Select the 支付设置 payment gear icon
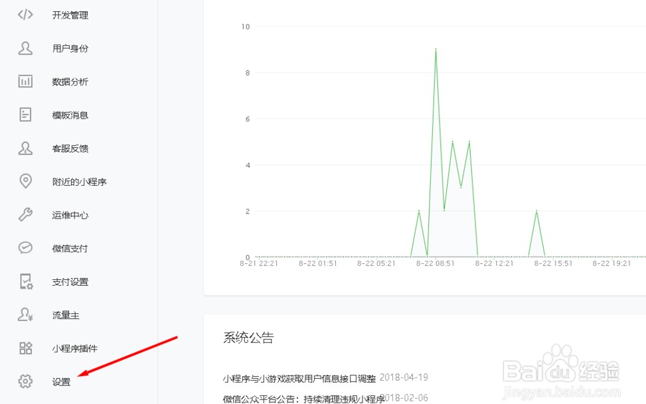This screenshot has height=404, width=646. [x=25, y=281]
